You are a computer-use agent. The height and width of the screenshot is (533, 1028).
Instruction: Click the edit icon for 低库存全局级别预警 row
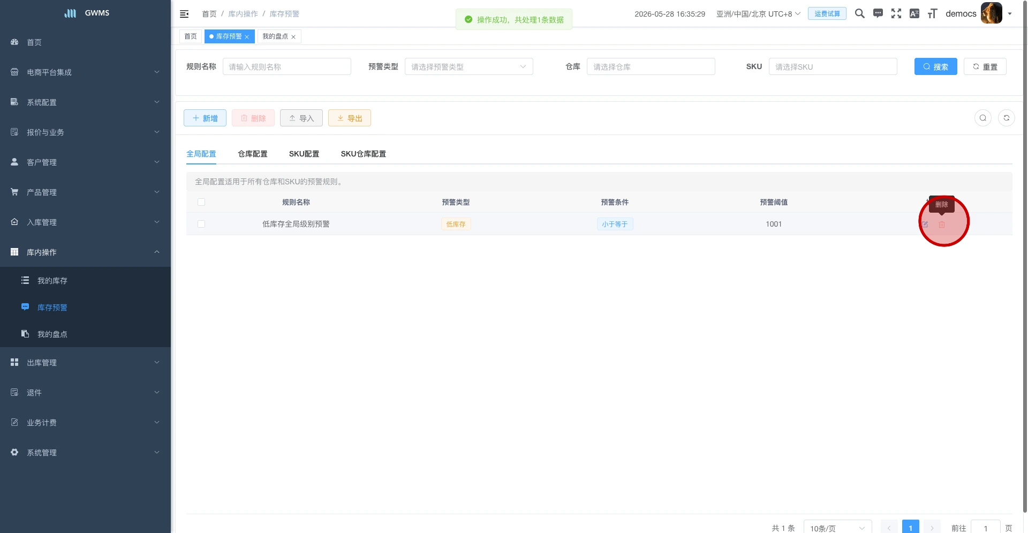pos(925,224)
